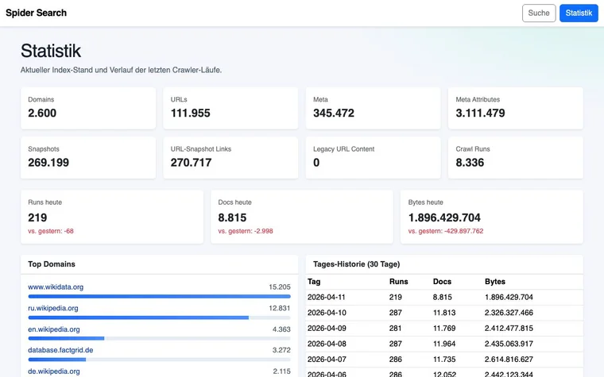Click the docs cell 11.769
Image resolution: width=604 pixels, height=377 pixels.
[444, 329]
